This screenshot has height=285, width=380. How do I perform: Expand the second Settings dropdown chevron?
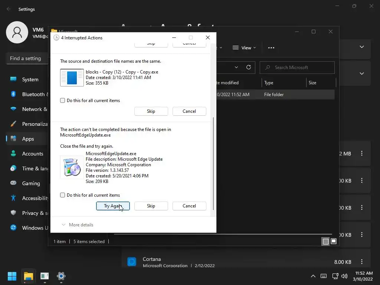click(x=361, y=73)
